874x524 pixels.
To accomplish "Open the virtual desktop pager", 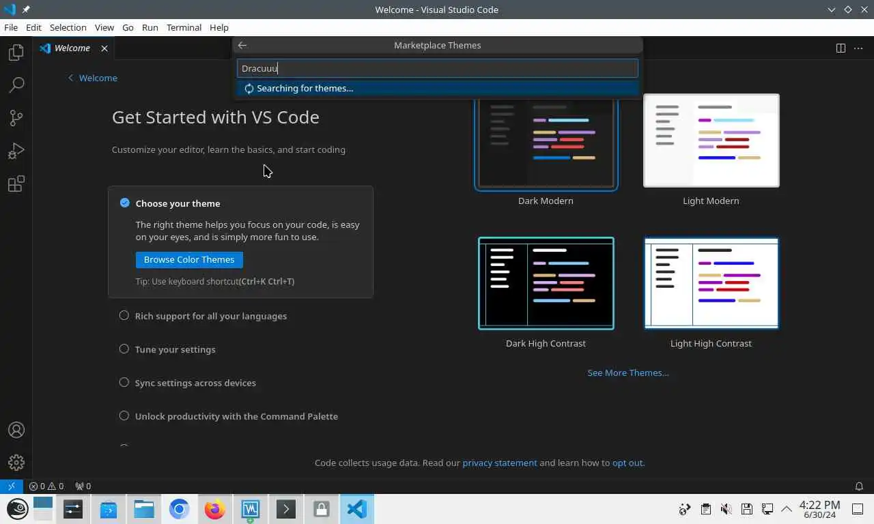I will (42, 509).
